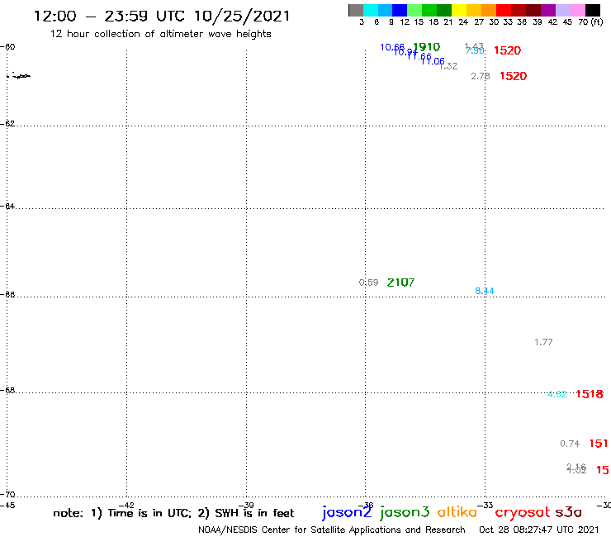Screen dimensions: 611x537
Task: Click the -68 latitude axis label
Action: coord(7,390)
